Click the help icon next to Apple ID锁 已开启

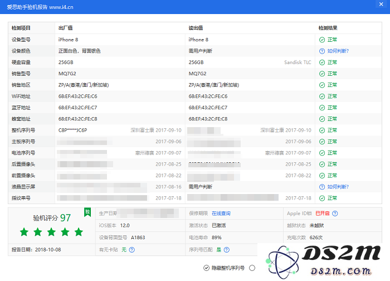pyautogui.click(x=335, y=214)
